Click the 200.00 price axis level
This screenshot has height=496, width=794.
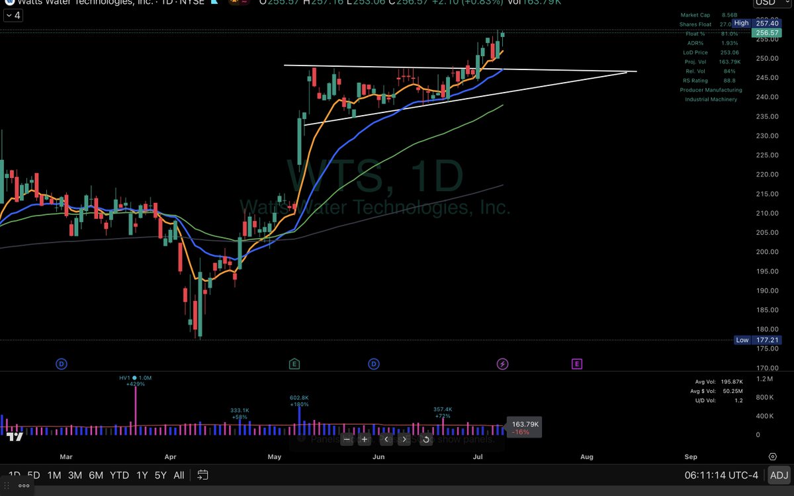tap(768, 252)
